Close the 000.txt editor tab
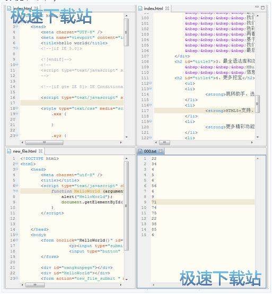Image resolution: width=272 pixels, height=294 pixels. [x=161, y=151]
